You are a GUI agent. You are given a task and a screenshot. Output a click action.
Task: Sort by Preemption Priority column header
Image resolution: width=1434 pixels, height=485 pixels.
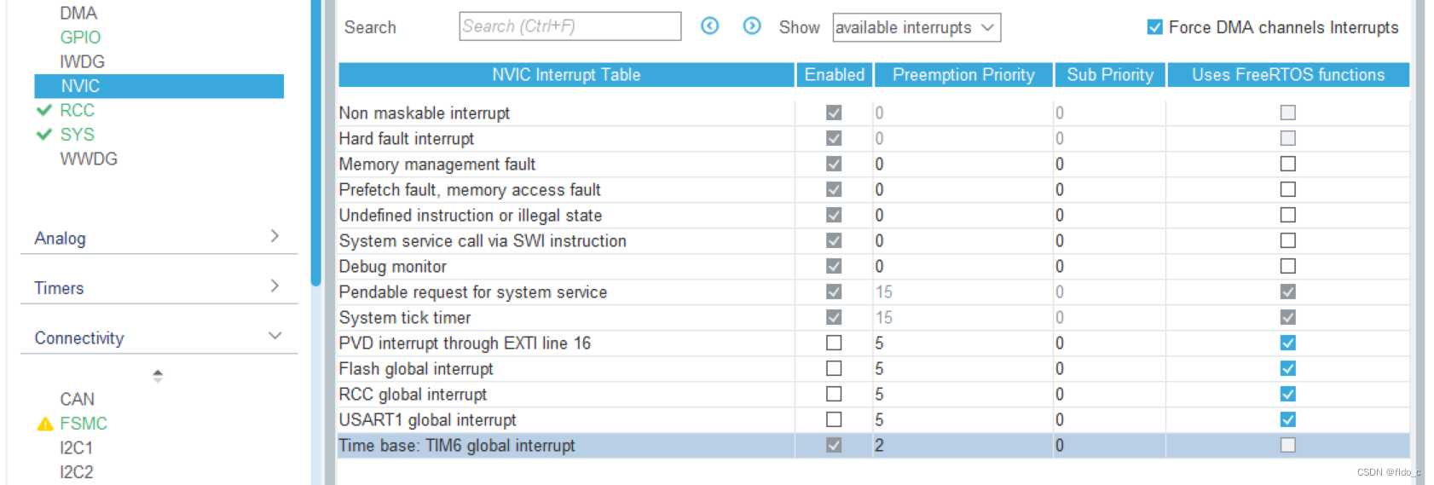coord(963,75)
